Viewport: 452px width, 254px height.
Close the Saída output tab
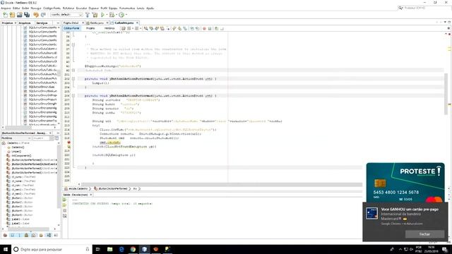tap(91, 195)
